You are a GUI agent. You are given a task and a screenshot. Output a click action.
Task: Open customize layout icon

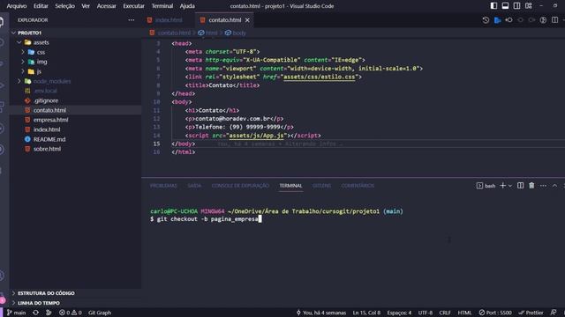pos(529,6)
